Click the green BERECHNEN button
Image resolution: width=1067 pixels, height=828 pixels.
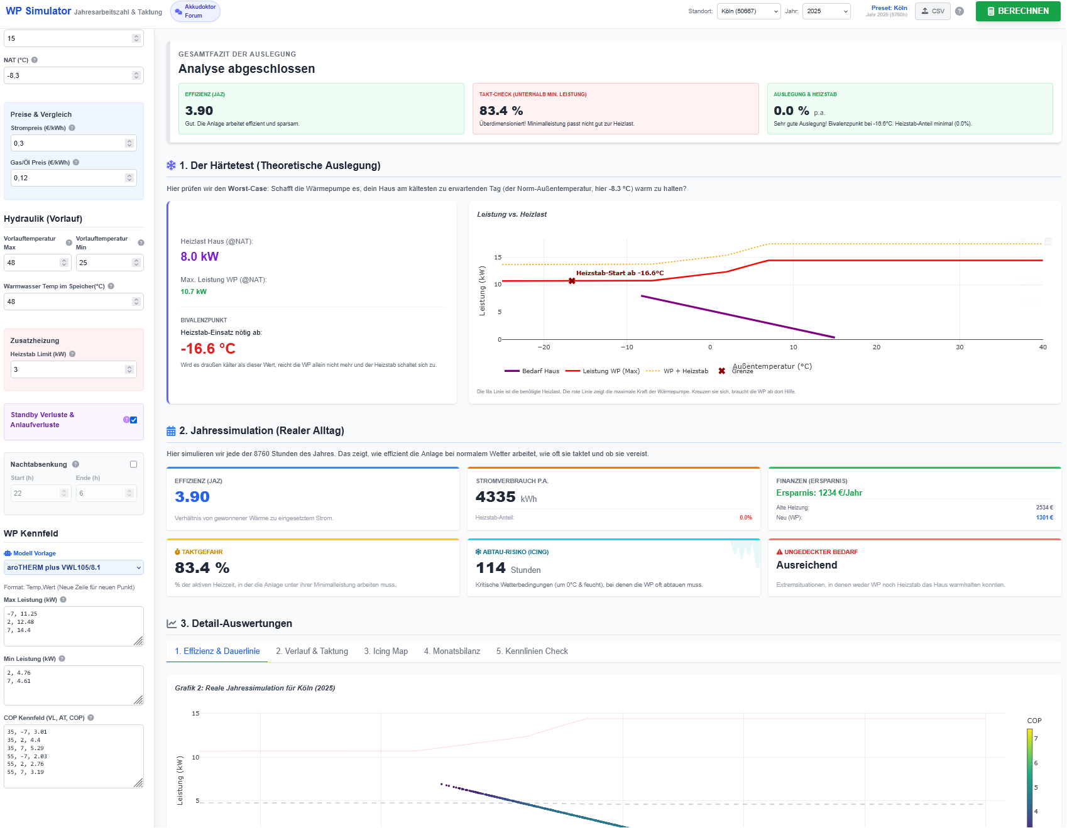[x=1018, y=11]
